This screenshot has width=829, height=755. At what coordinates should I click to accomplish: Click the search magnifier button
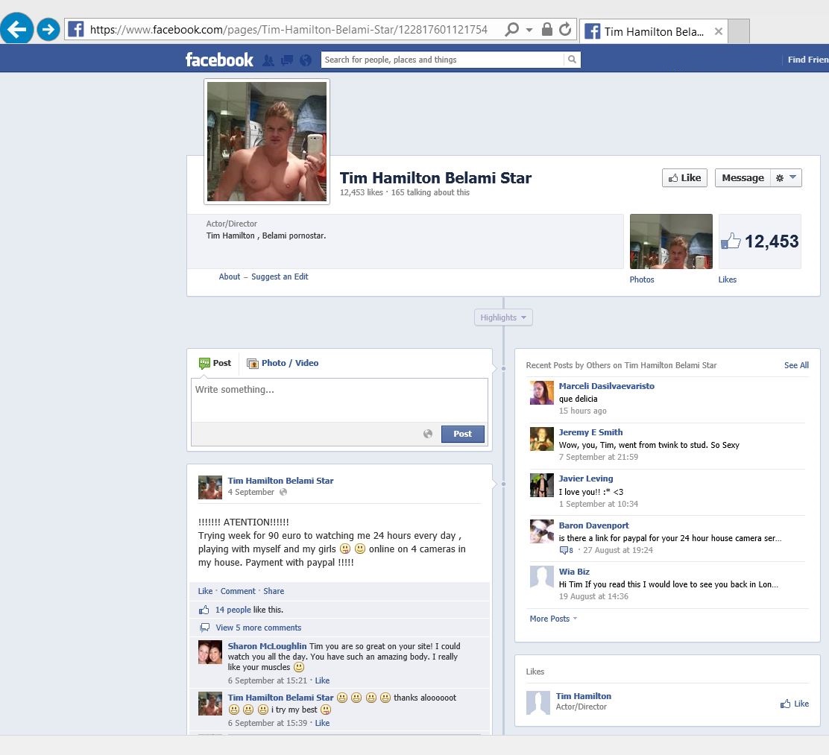tap(572, 60)
